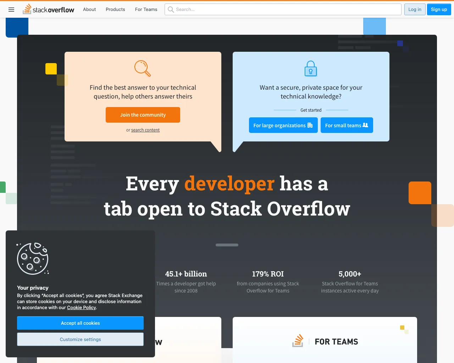Accept all cookies in the privacy banner

point(80,323)
